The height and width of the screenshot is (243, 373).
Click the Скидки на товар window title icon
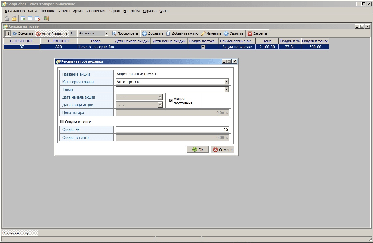(6, 26)
